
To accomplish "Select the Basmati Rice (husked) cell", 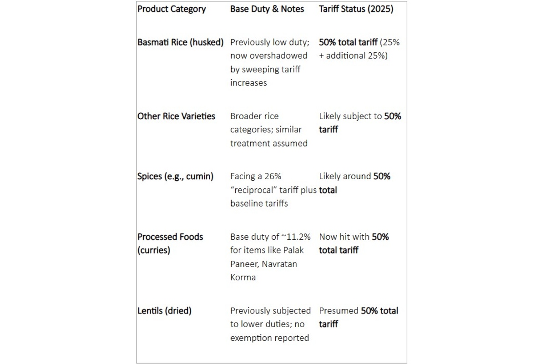I will pyautogui.click(x=180, y=42).
